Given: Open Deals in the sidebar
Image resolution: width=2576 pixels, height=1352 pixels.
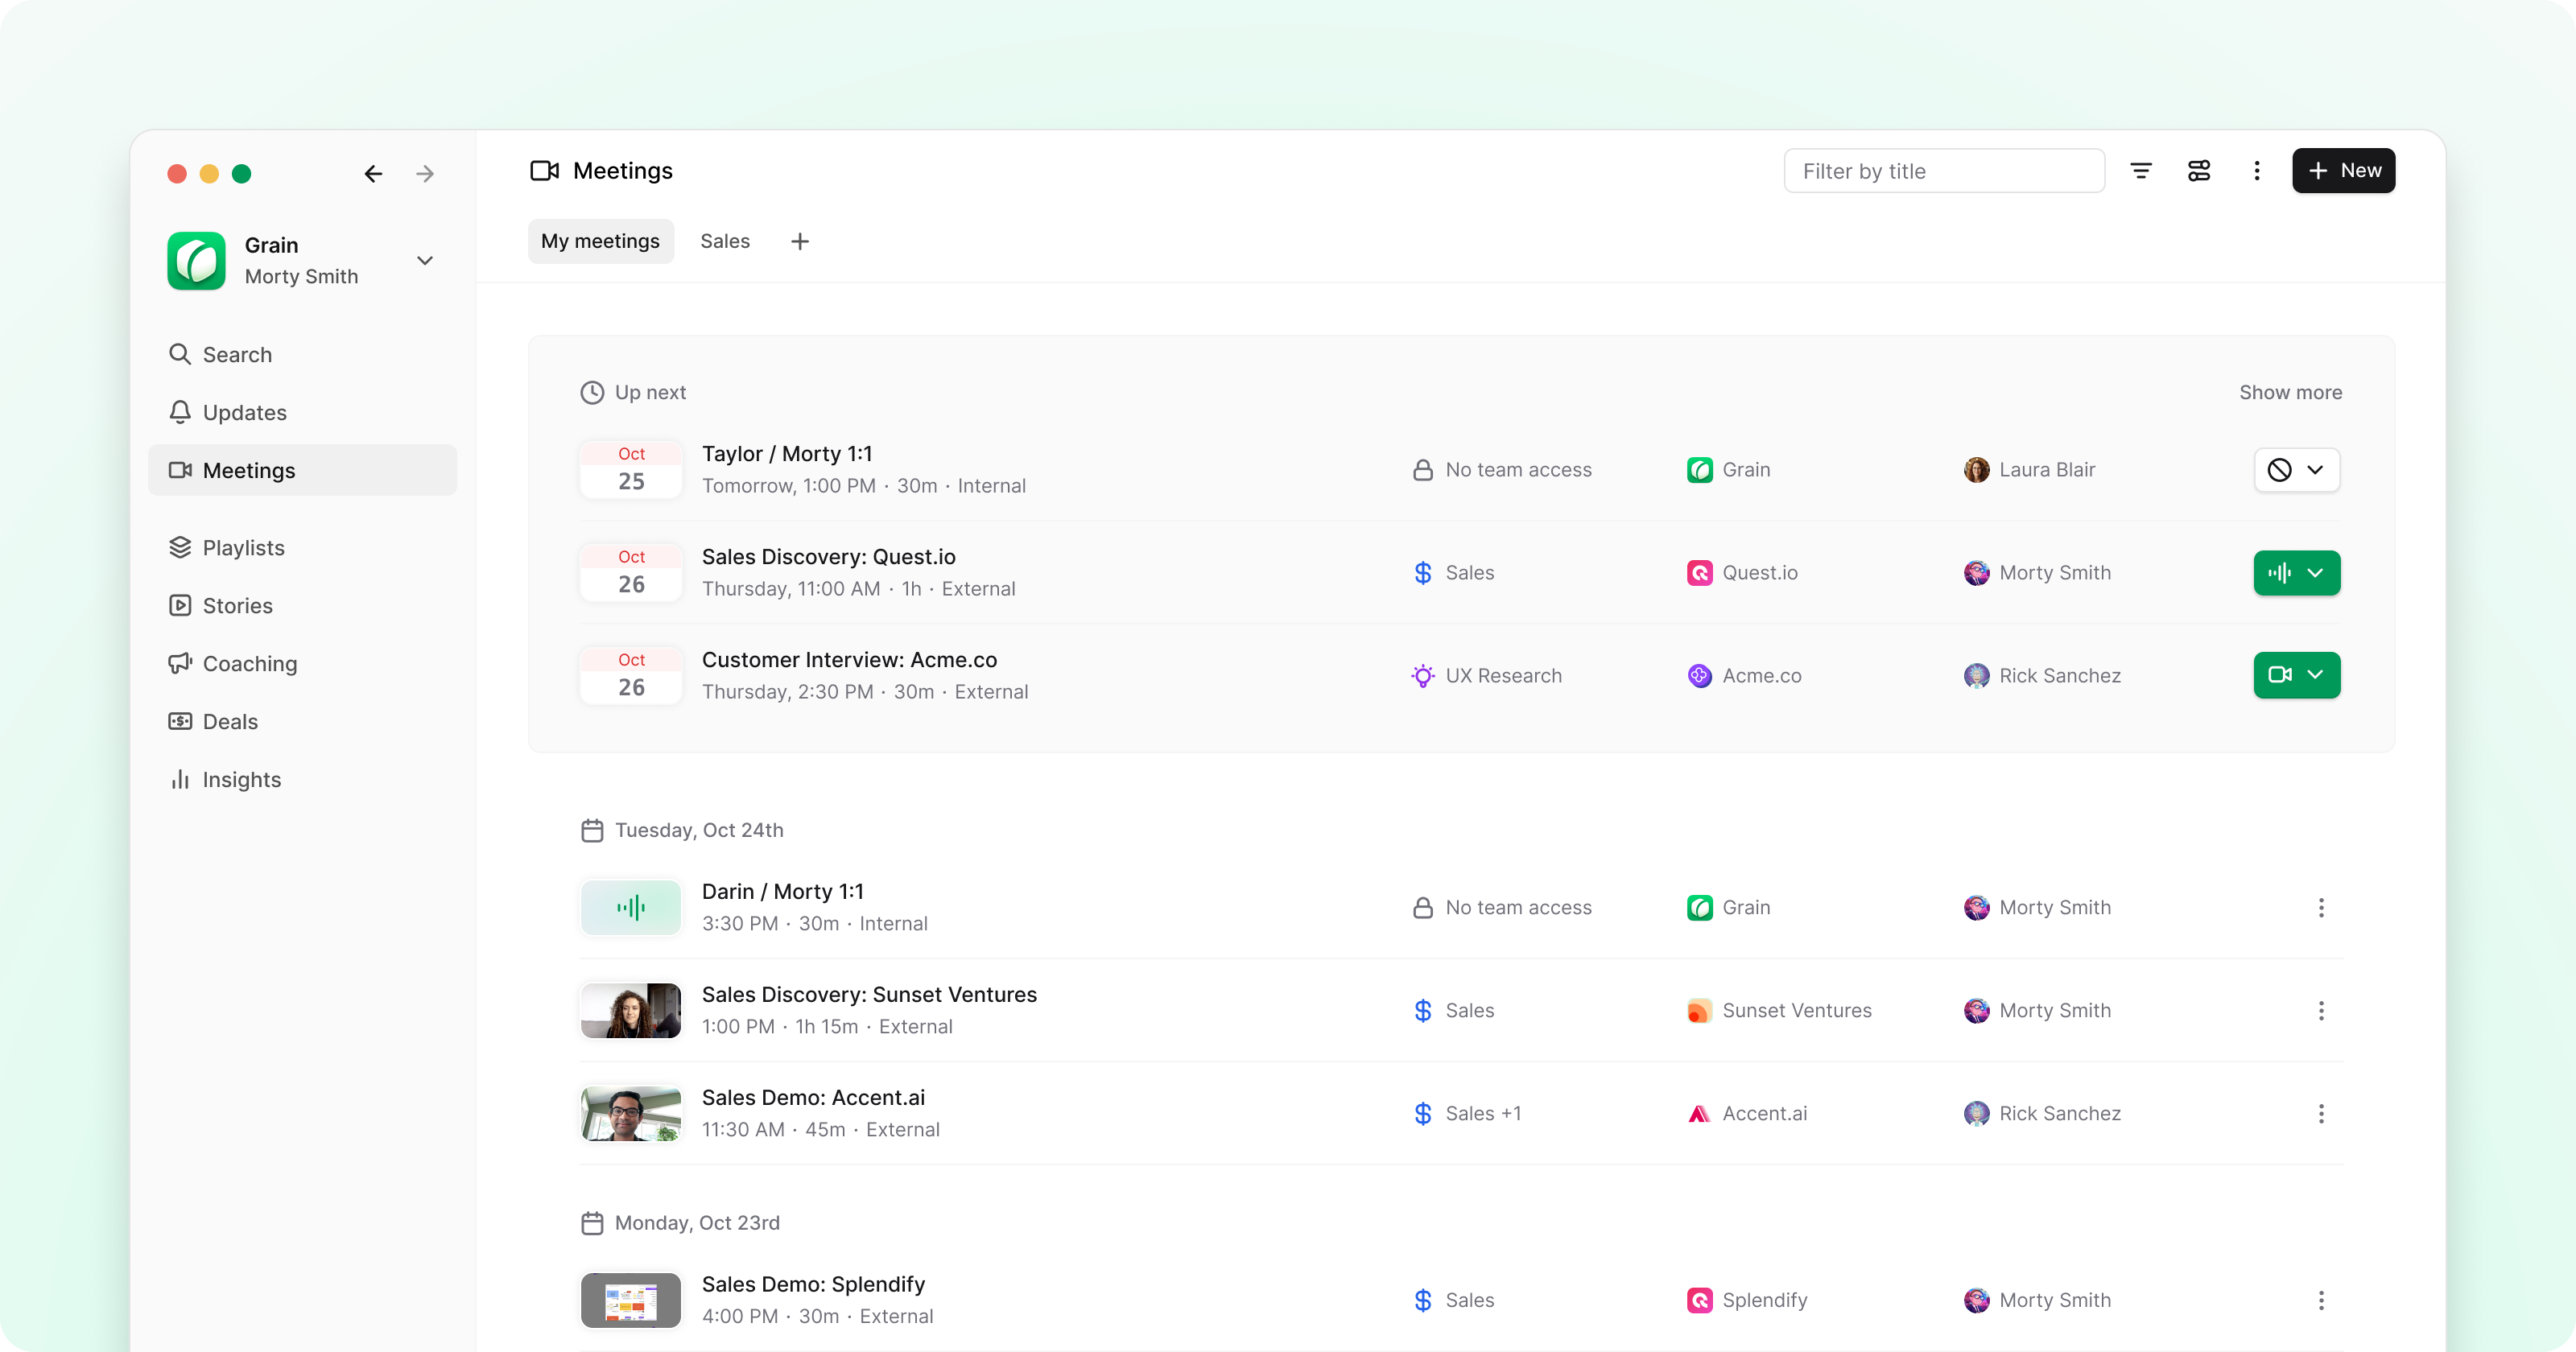Looking at the screenshot, I should pos(230,722).
